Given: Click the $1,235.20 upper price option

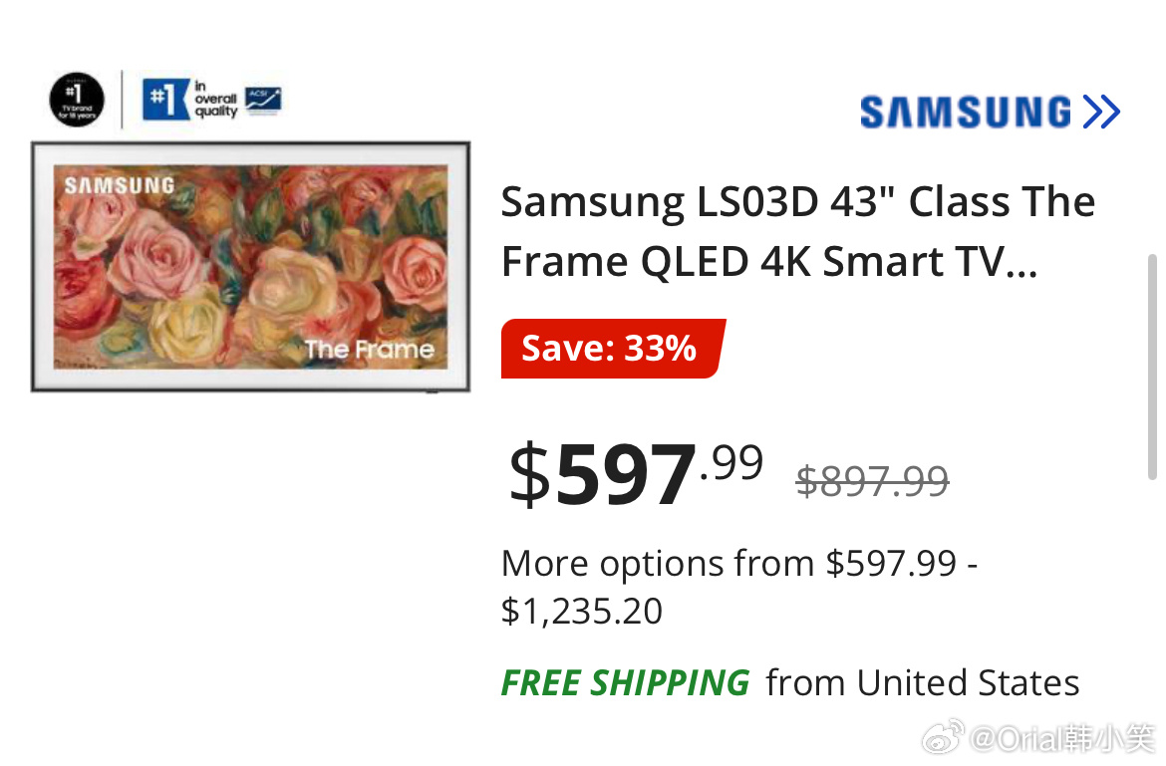Looking at the screenshot, I should coord(582,612).
